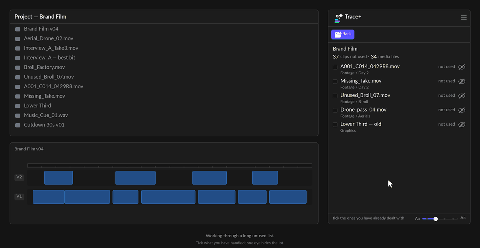Open the Trace+ hamburger menu

464,18
